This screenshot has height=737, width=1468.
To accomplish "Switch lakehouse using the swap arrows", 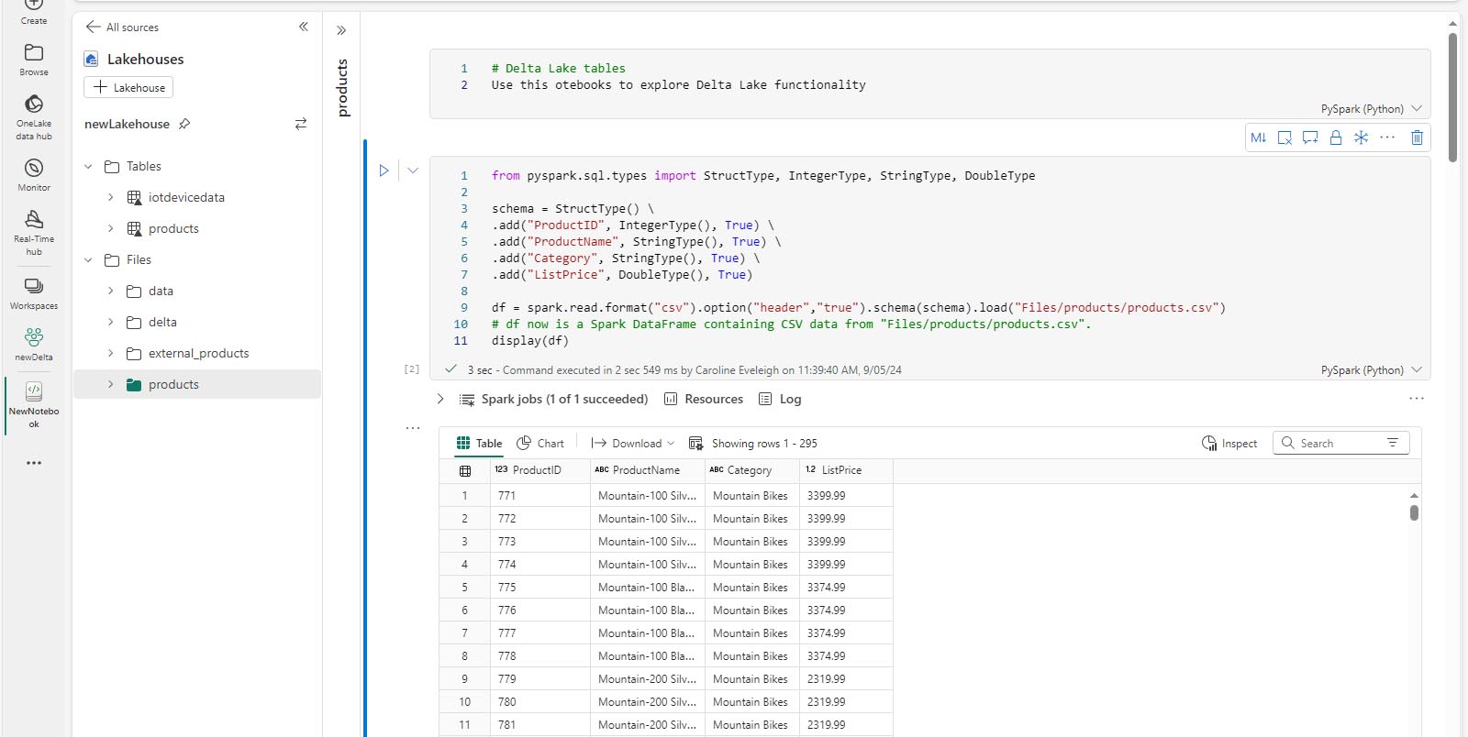I will (x=300, y=124).
